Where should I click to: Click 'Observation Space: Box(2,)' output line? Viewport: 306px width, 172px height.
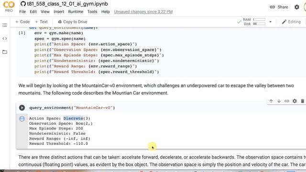61,123
